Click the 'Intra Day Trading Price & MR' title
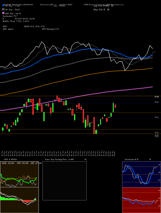 point(60,159)
